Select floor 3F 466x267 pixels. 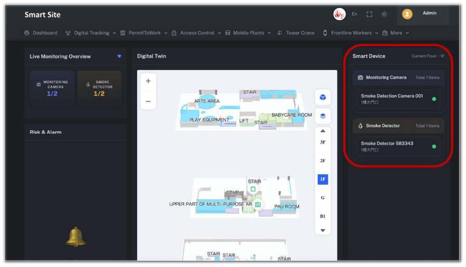[x=322, y=142]
